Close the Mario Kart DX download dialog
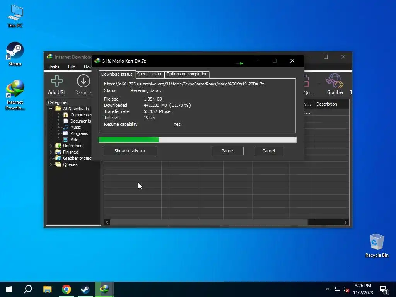The height and width of the screenshot is (297, 396). 292,61
